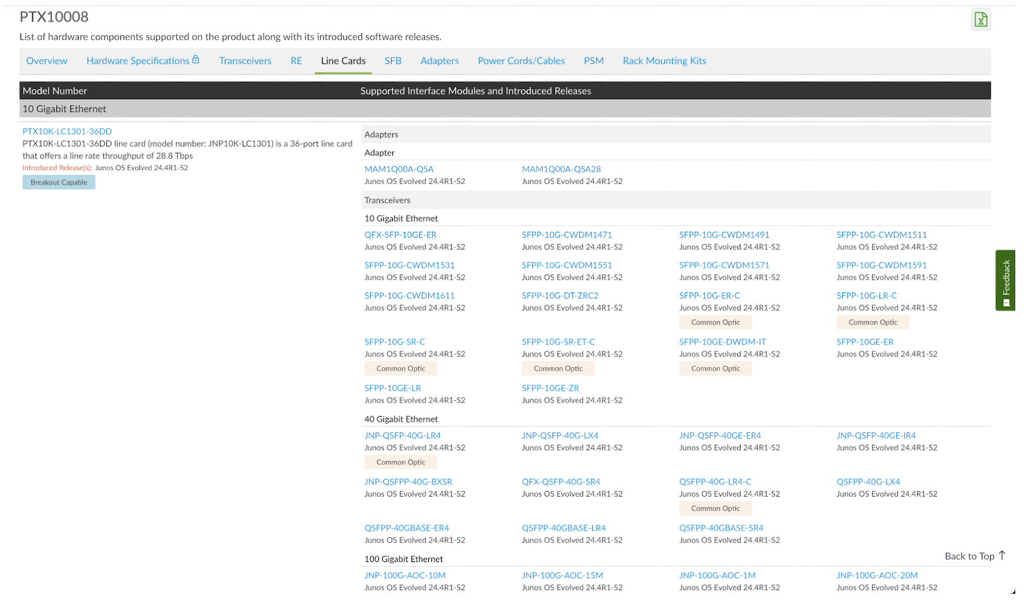Open the Adapters tab
The height and width of the screenshot is (603, 1024).
[440, 61]
